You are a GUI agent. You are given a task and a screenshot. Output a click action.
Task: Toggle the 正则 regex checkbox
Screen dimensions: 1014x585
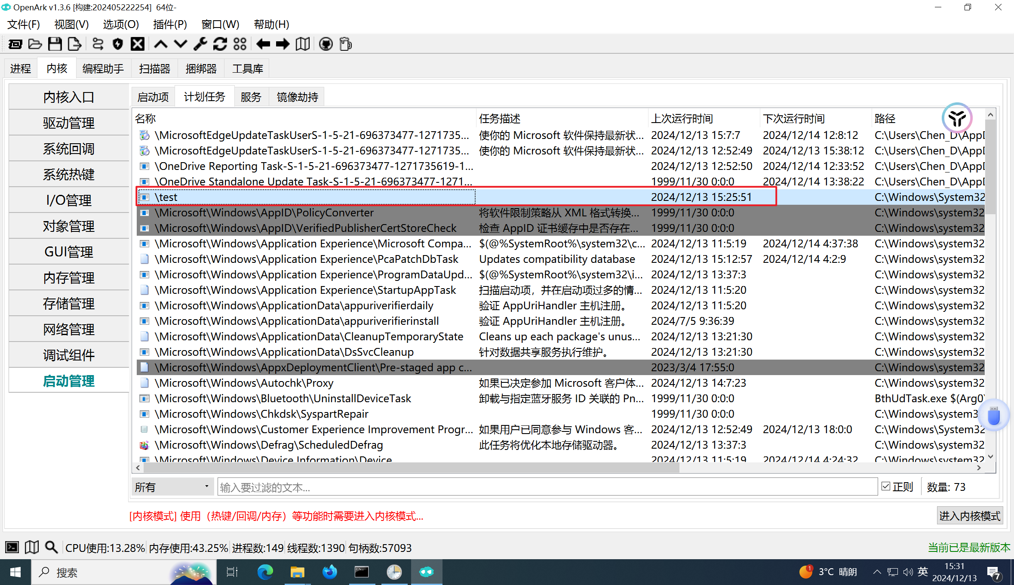pos(886,486)
